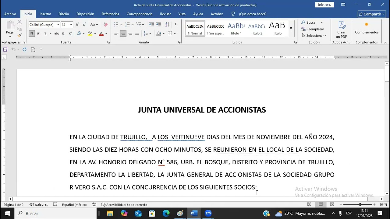Switch to web layout view icon

coord(332,204)
